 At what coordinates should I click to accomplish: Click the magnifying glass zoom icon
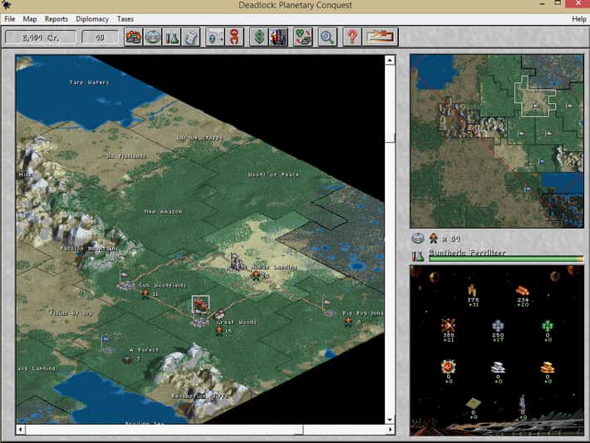point(327,37)
